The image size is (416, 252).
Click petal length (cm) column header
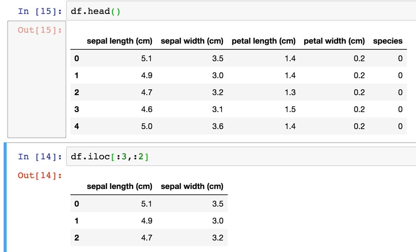[264, 41]
